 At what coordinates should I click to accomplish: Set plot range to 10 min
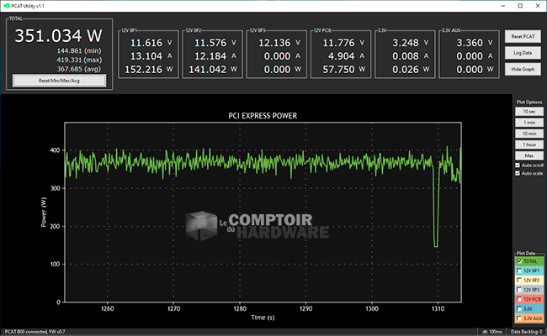click(528, 134)
